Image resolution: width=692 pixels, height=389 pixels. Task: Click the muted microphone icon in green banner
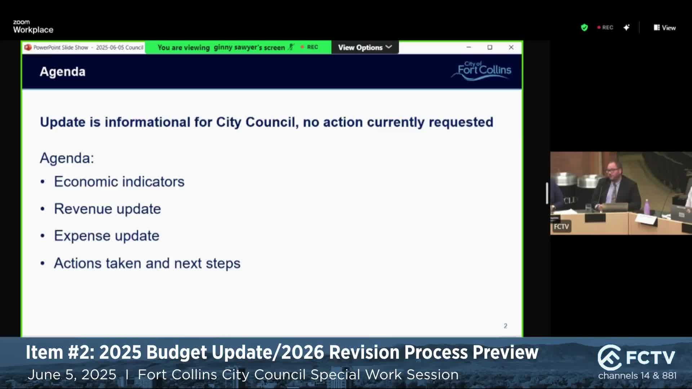point(290,47)
